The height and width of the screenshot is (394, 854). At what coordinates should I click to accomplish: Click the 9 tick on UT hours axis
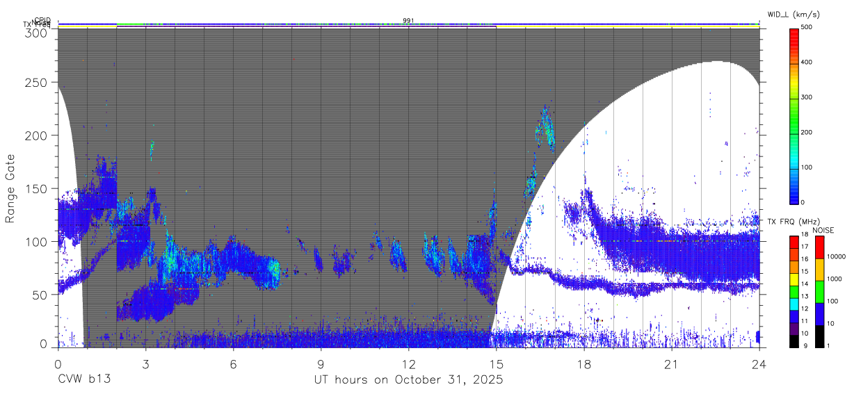[321, 363]
